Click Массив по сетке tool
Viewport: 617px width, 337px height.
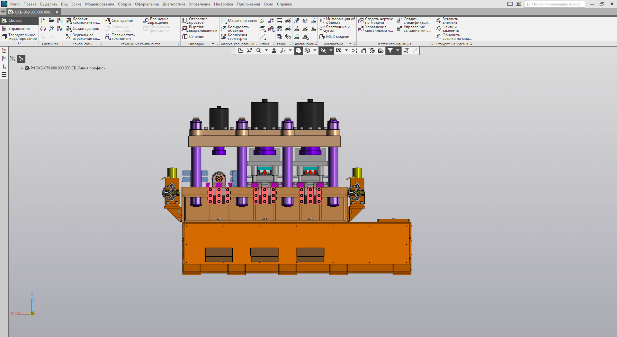point(239,21)
